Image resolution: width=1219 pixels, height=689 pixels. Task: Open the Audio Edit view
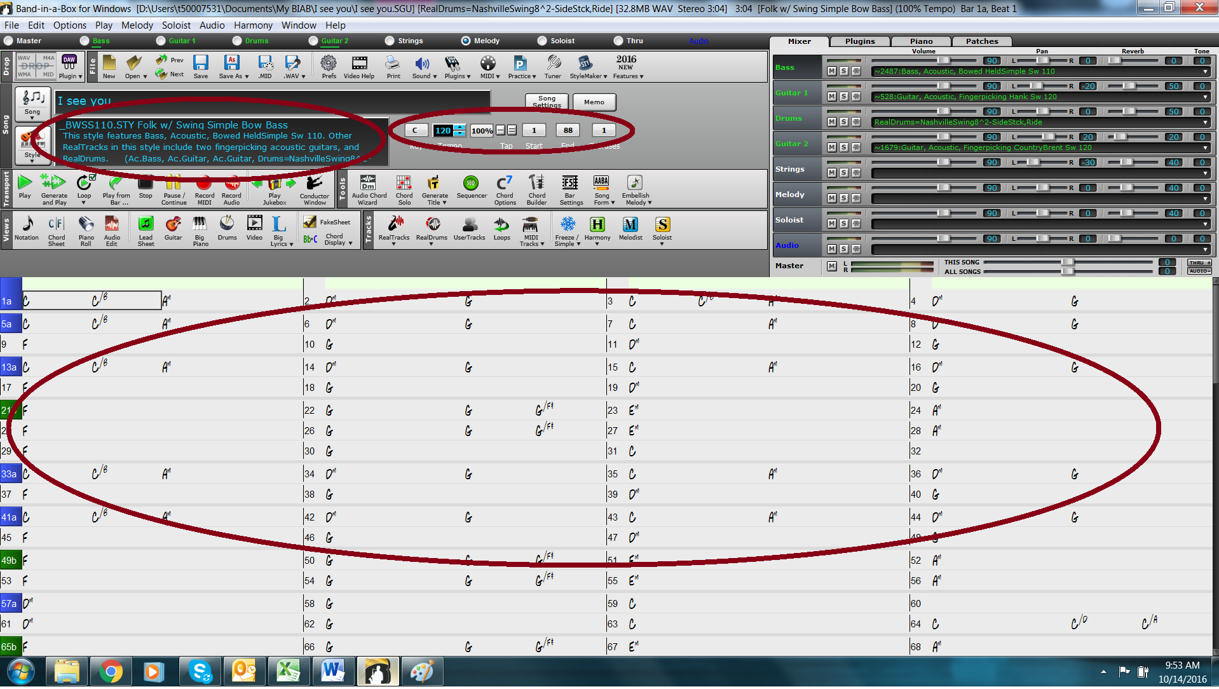112,231
